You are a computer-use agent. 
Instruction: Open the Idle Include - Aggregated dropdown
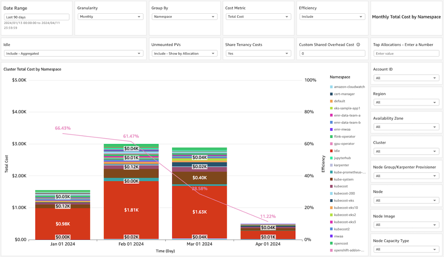[74, 54]
